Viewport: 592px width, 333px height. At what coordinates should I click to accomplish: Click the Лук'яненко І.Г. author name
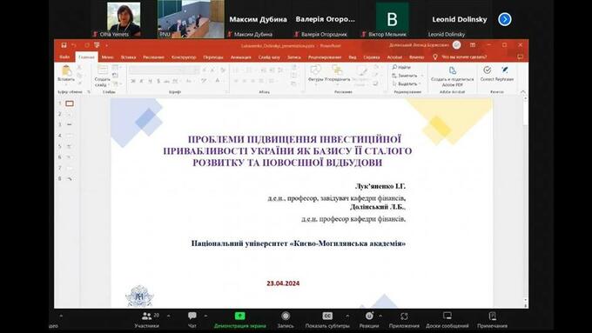(x=380, y=186)
